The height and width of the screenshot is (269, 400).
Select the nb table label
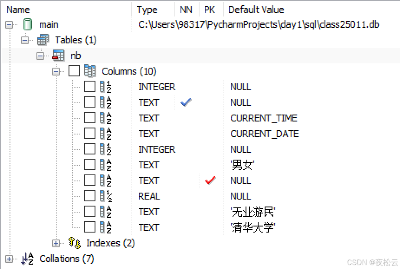click(x=76, y=56)
